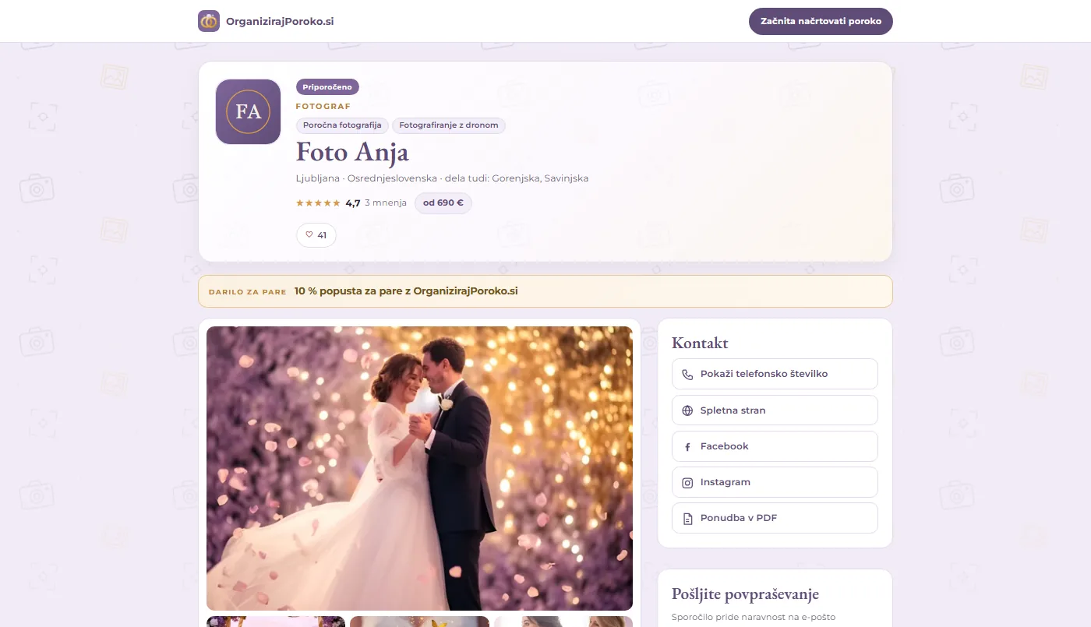Viewport: 1091px width, 627px height.
Task: Open the vendor's Facebook page
Action: click(775, 446)
